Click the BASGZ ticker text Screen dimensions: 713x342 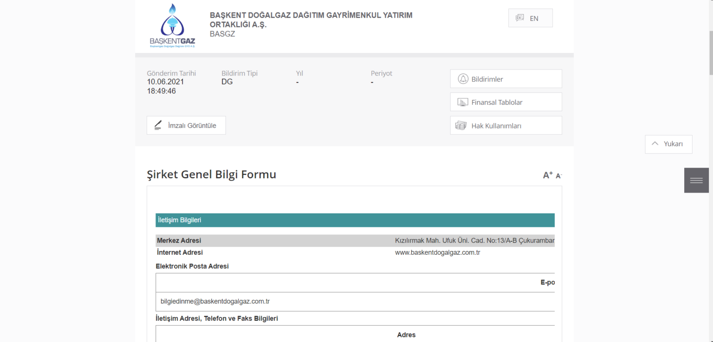pos(222,34)
